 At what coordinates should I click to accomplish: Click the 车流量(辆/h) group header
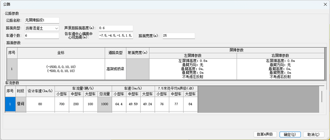coord(83,88)
